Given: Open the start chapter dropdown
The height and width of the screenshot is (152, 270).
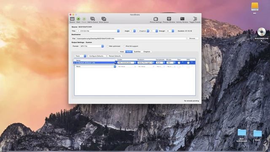Looking at the screenshot, I should point(154,31).
